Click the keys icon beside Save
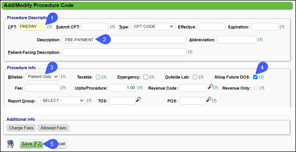Image resolution: width=296 pixels, height=152 pixels. coord(10,144)
